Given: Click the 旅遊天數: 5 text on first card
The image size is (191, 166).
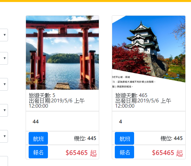Looking at the screenshot, I should 42,95.
